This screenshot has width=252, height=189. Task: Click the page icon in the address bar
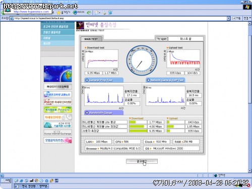point(12,18)
